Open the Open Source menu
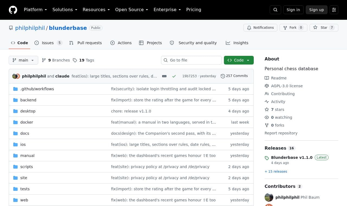Image resolution: width=347 pixels, height=206 pixels. (x=131, y=10)
